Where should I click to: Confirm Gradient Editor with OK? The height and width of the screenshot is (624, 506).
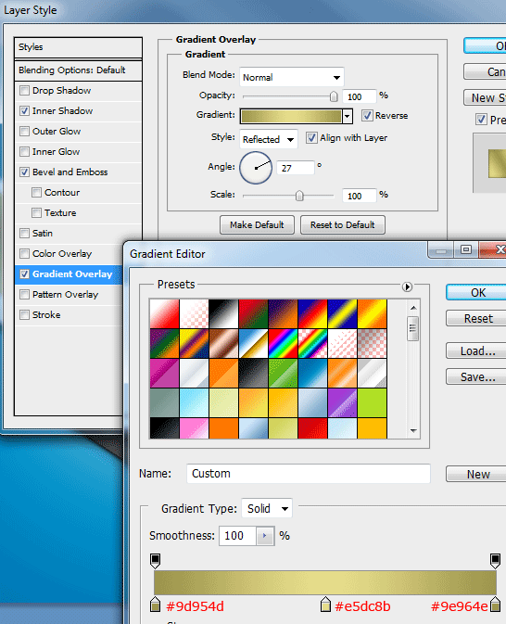(476, 292)
